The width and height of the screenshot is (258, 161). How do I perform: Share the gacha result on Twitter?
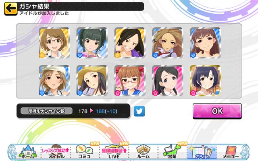[x=139, y=111]
